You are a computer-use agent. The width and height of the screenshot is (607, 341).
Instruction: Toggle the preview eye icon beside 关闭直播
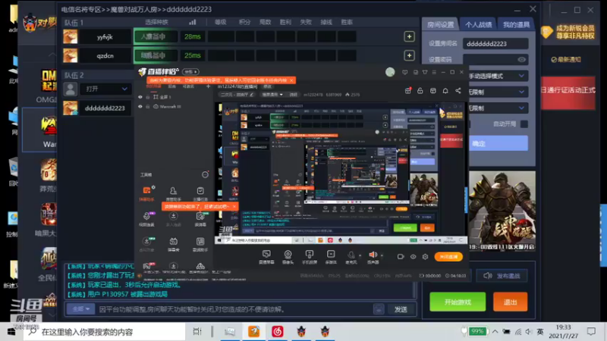[413, 257]
